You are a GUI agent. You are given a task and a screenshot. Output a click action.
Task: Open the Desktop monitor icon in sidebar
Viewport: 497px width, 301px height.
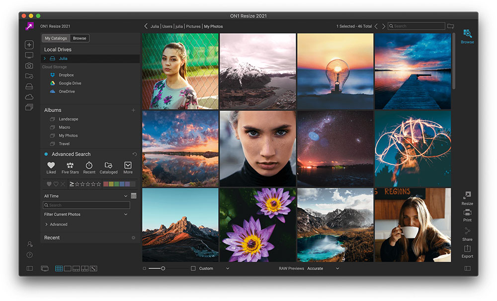29,56
